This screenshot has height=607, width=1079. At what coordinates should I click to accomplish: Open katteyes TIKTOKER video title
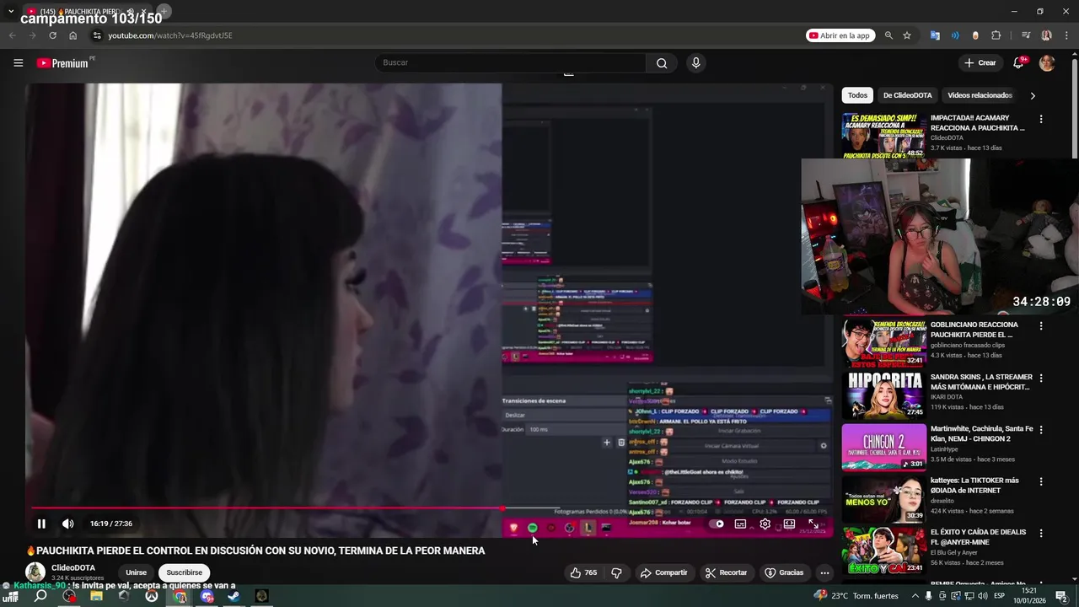[x=974, y=486]
